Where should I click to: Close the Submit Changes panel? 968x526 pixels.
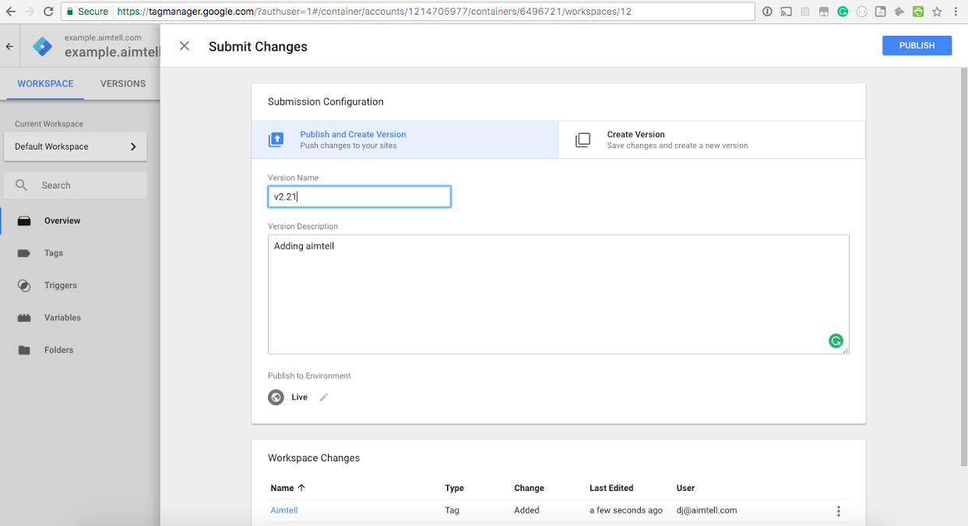click(x=185, y=46)
